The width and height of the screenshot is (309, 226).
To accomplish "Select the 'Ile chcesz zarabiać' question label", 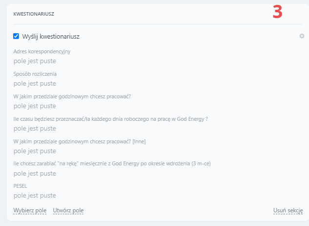I will pyautogui.click(x=112, y=163).
